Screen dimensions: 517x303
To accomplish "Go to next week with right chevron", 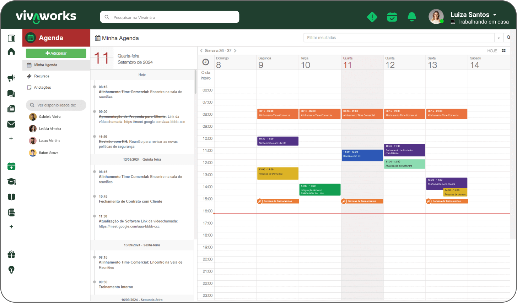I will tap(235, 51).
